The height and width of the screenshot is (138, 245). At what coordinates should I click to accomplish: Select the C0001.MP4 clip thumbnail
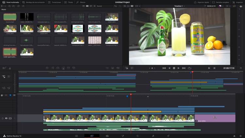(112, 17)
